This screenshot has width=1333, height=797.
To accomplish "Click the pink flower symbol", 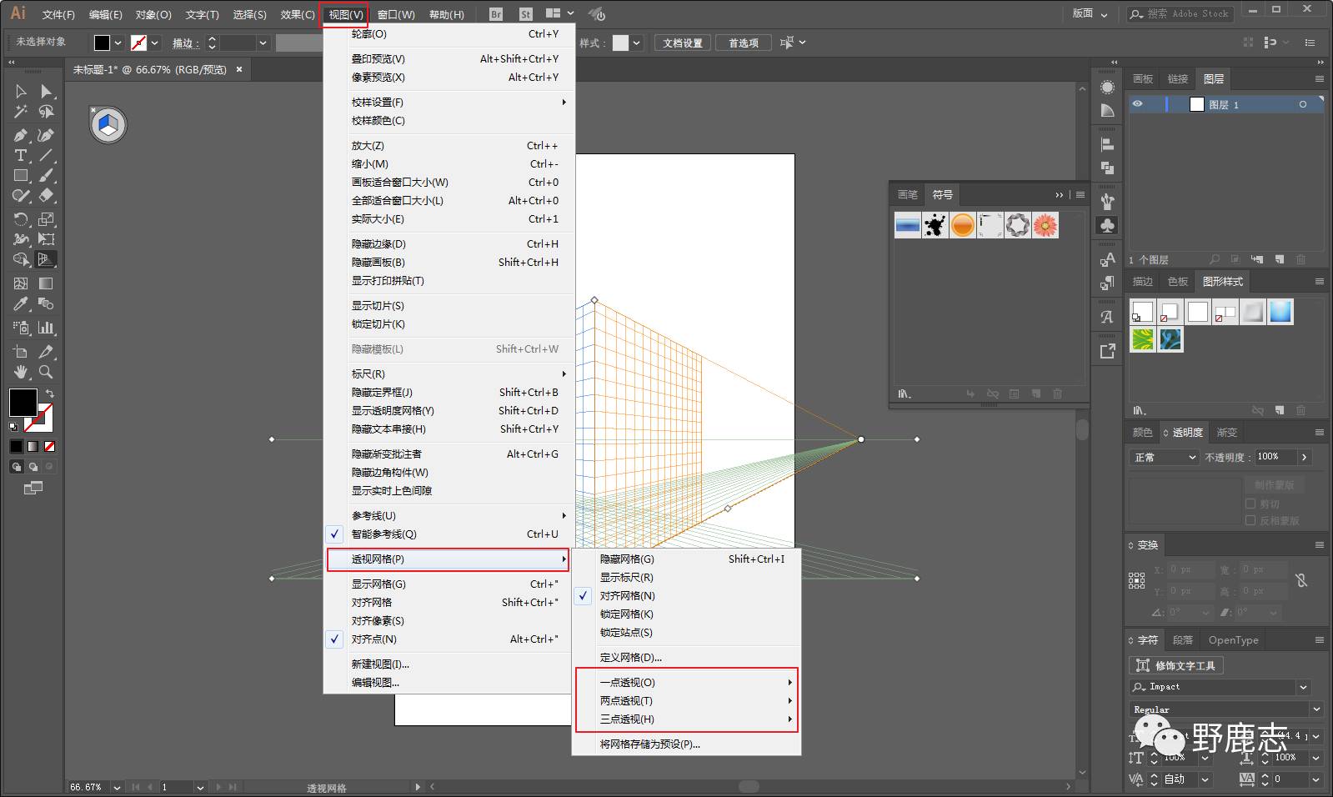I will pos(1045,225).
